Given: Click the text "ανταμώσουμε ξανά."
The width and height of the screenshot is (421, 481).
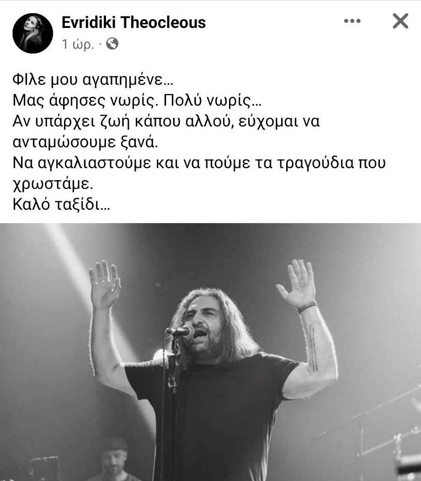Looking at the screenshot, I should pos(85,142).
